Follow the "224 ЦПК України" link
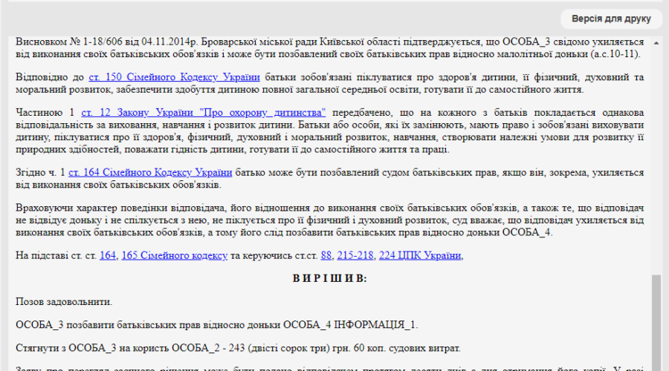Image resolution: width=669 pixels, height=371 pixels. (x=419, y=256)
